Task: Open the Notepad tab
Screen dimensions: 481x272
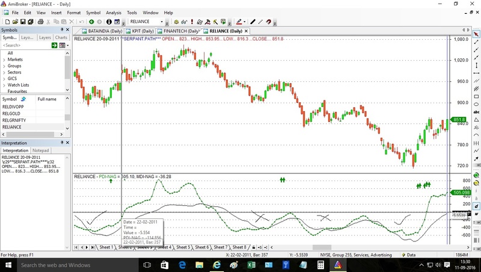Action: click(40, 150)
